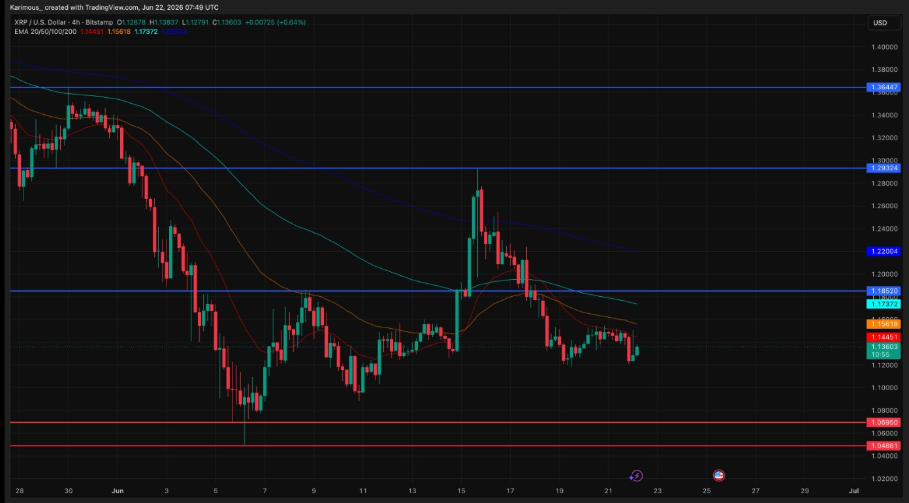Image resolution: width=909 pixels, height=503 pixels.
Task: Click the 1.40000 price axis value
Action: coord(883,47)
